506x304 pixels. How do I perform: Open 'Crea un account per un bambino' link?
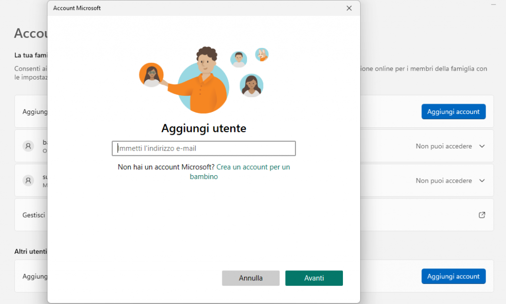[240, 172]
